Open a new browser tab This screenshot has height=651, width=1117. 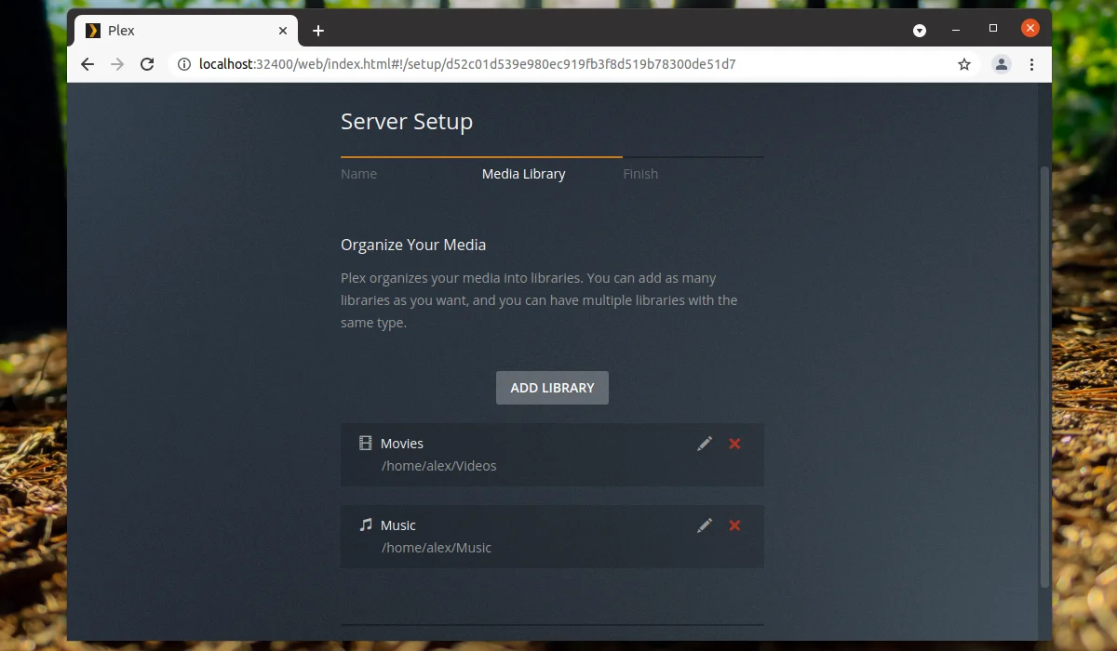click(318, 31)
